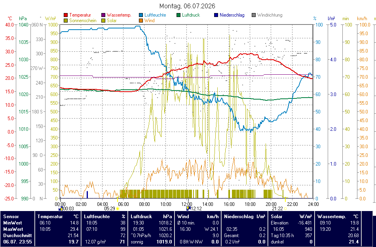Click the current pressure 1019.0
The image size is (376, 247).
[x=164, y=242]
